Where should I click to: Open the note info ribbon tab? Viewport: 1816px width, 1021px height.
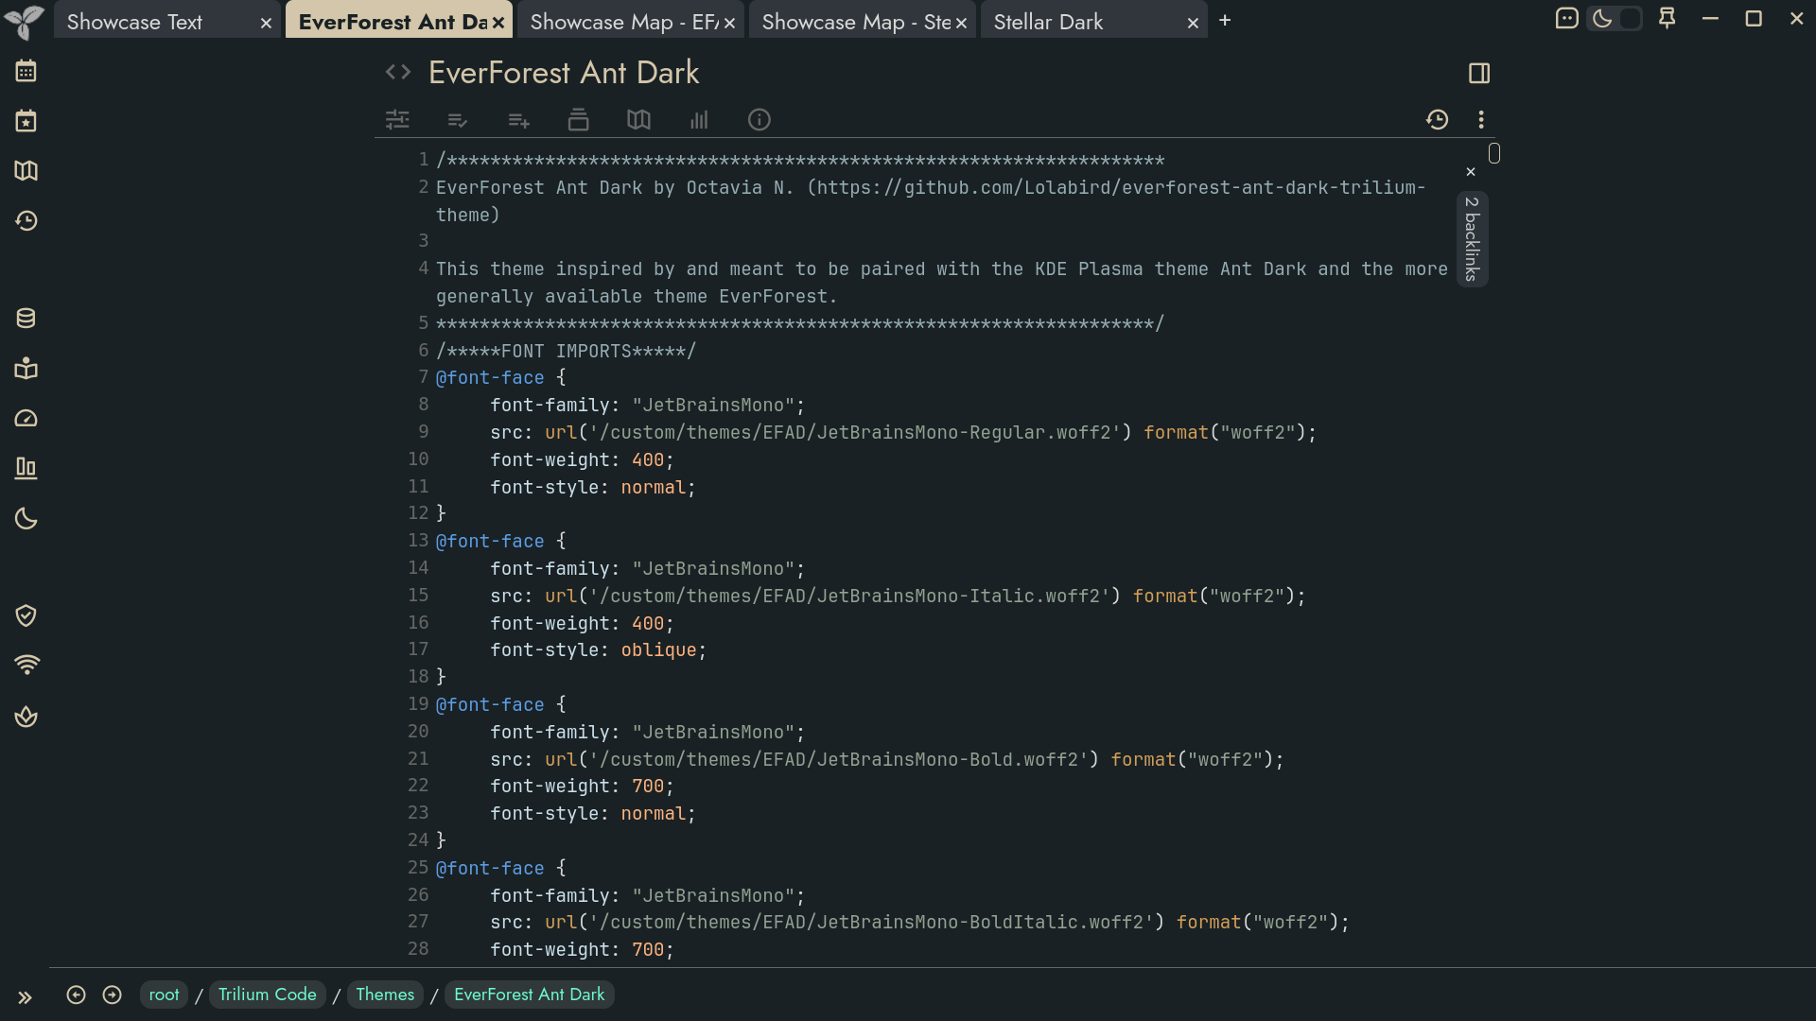[x=760, y=119]
